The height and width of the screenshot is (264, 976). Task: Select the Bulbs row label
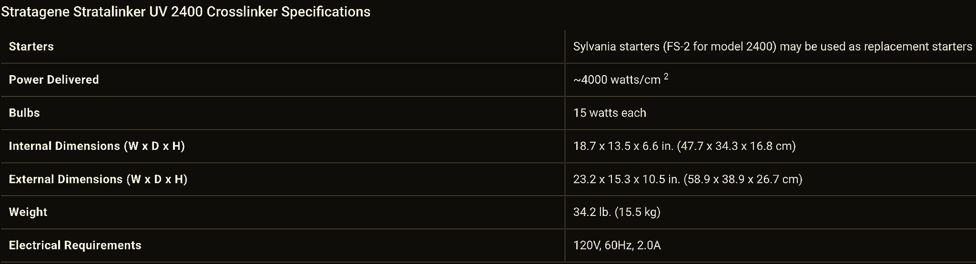click(x=24, y=113)
